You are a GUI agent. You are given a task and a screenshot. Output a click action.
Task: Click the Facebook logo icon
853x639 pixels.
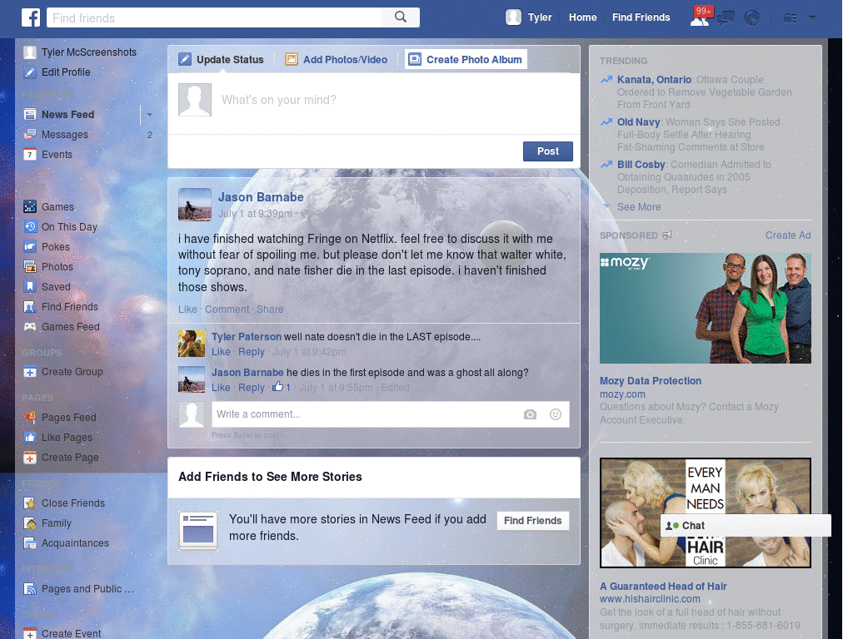click(31, 17)
